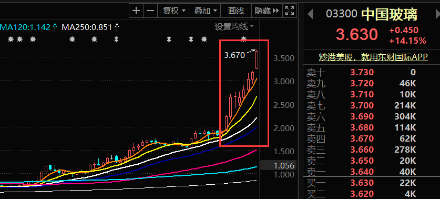Click the star marker above the latest candle
Viewport: 440px width, 199px height.
pyautogui.click(x=244, y=39)
